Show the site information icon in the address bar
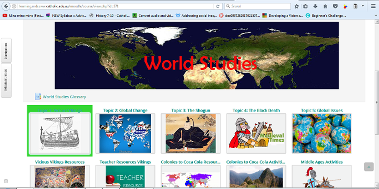The width and height of the screenshot is (379, 189). coord(15,6)
